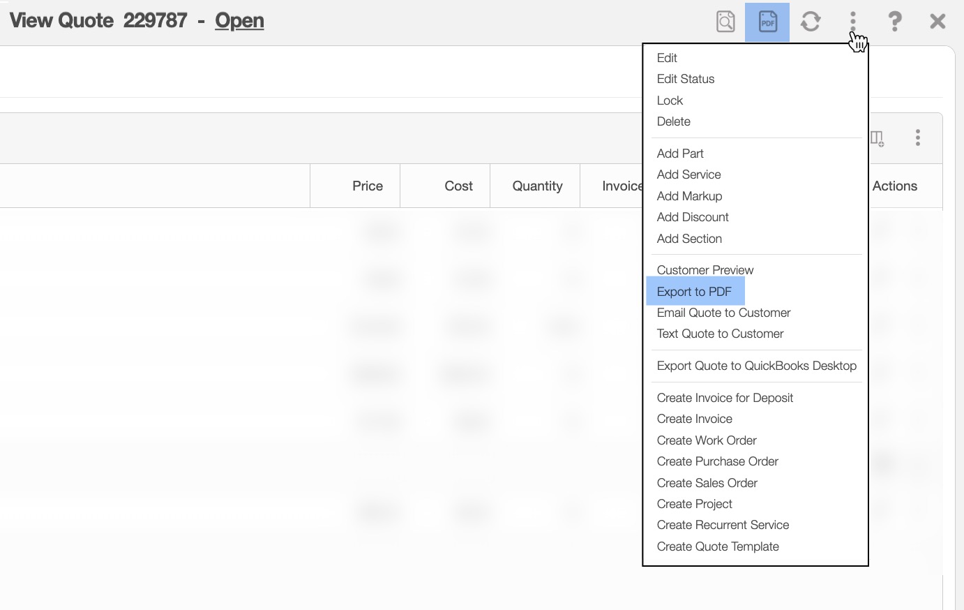Screen dimensions: 964x610
Task: Click the Quantity column header
Action: [537, 186]
